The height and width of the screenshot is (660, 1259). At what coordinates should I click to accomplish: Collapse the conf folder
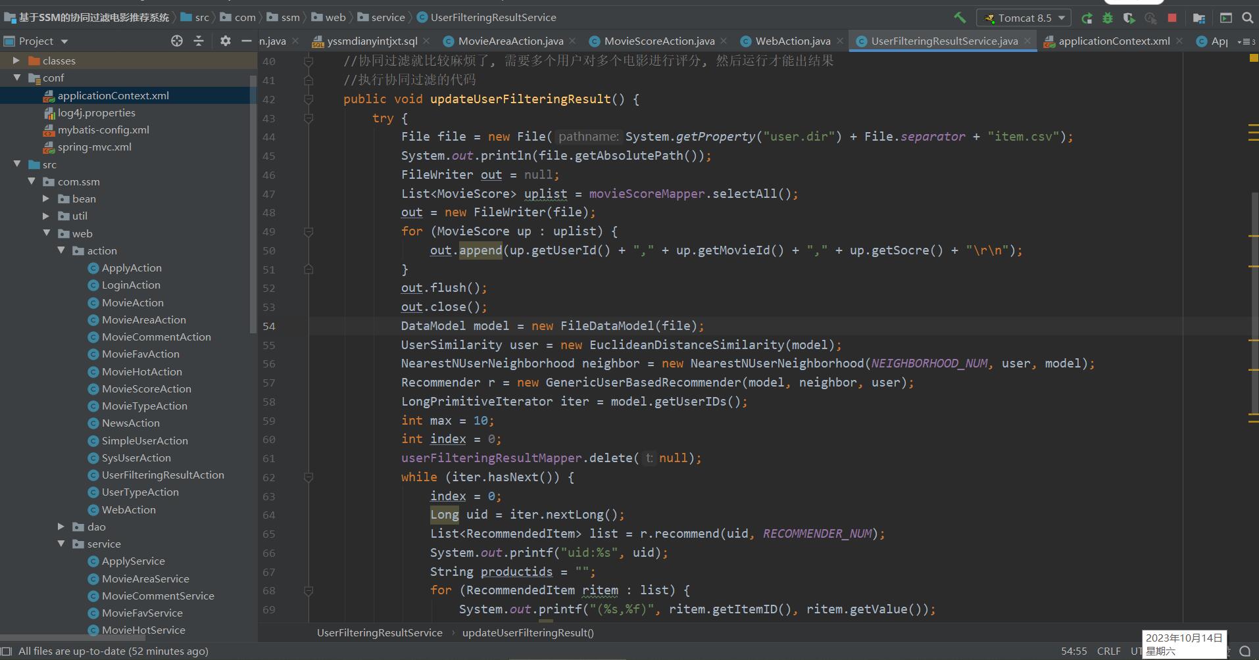17,78
